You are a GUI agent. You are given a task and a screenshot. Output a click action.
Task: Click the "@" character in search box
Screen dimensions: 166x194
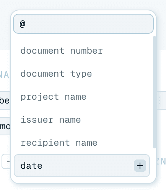pos(23,24)
